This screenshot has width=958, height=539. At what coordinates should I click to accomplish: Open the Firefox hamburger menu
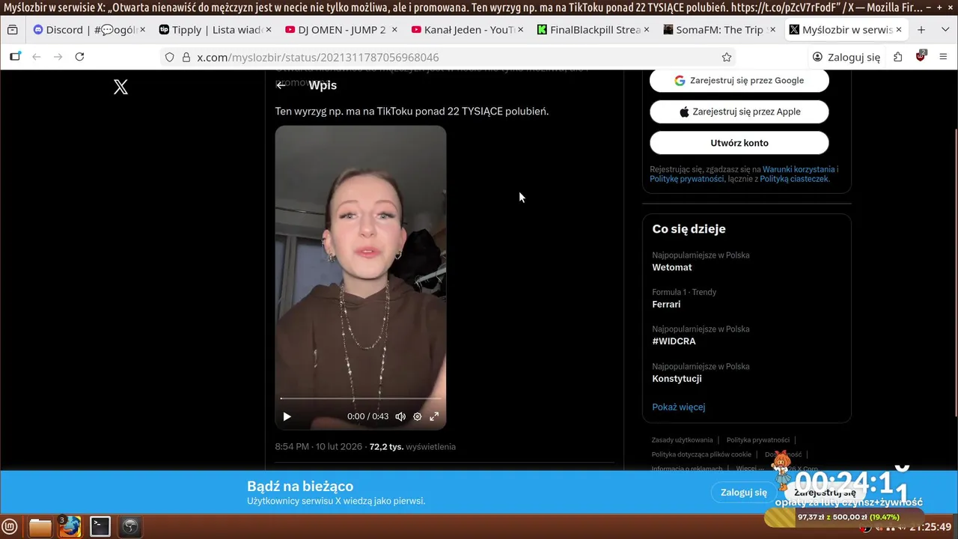(x=943, y=57)
